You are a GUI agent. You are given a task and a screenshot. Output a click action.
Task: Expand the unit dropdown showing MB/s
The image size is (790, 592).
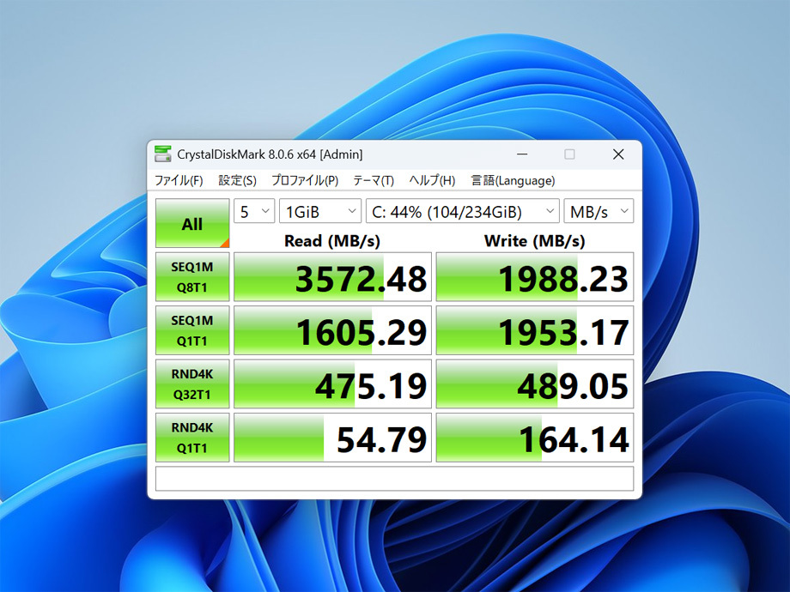pyautogui.click(x=599, y=211)
